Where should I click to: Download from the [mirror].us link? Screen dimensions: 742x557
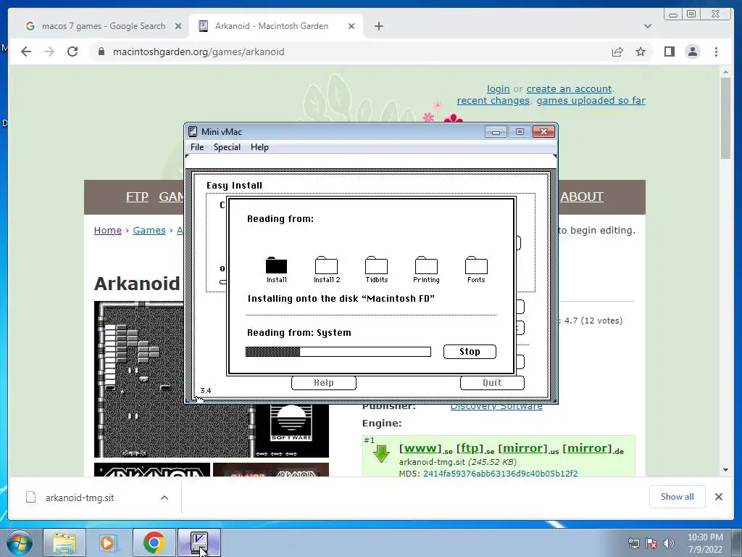(x=523, y=448)
